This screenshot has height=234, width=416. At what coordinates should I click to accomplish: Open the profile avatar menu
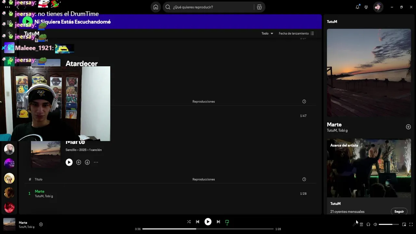(378, 7)
